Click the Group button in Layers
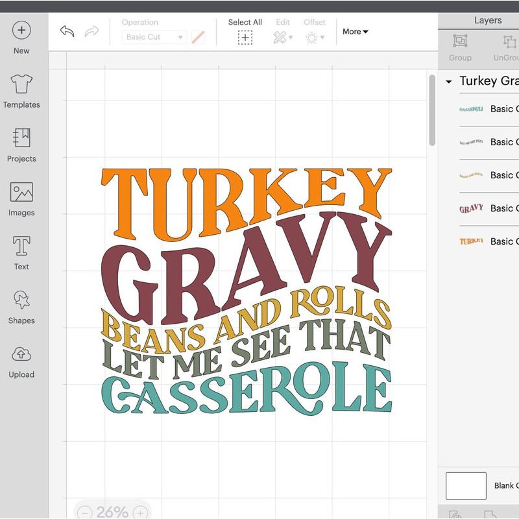The image size is (519, 519). (460, 47)
